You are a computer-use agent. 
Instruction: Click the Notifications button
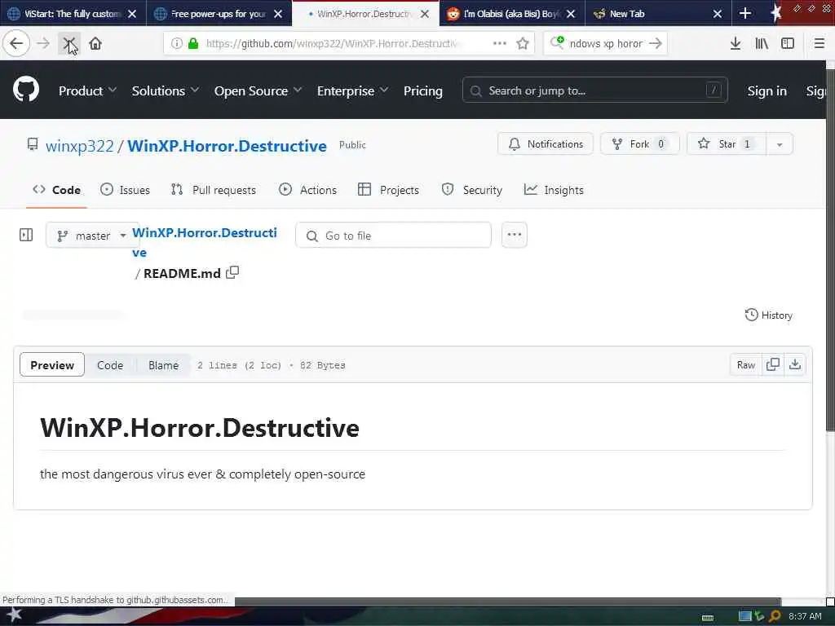click(x=546, y=144)
